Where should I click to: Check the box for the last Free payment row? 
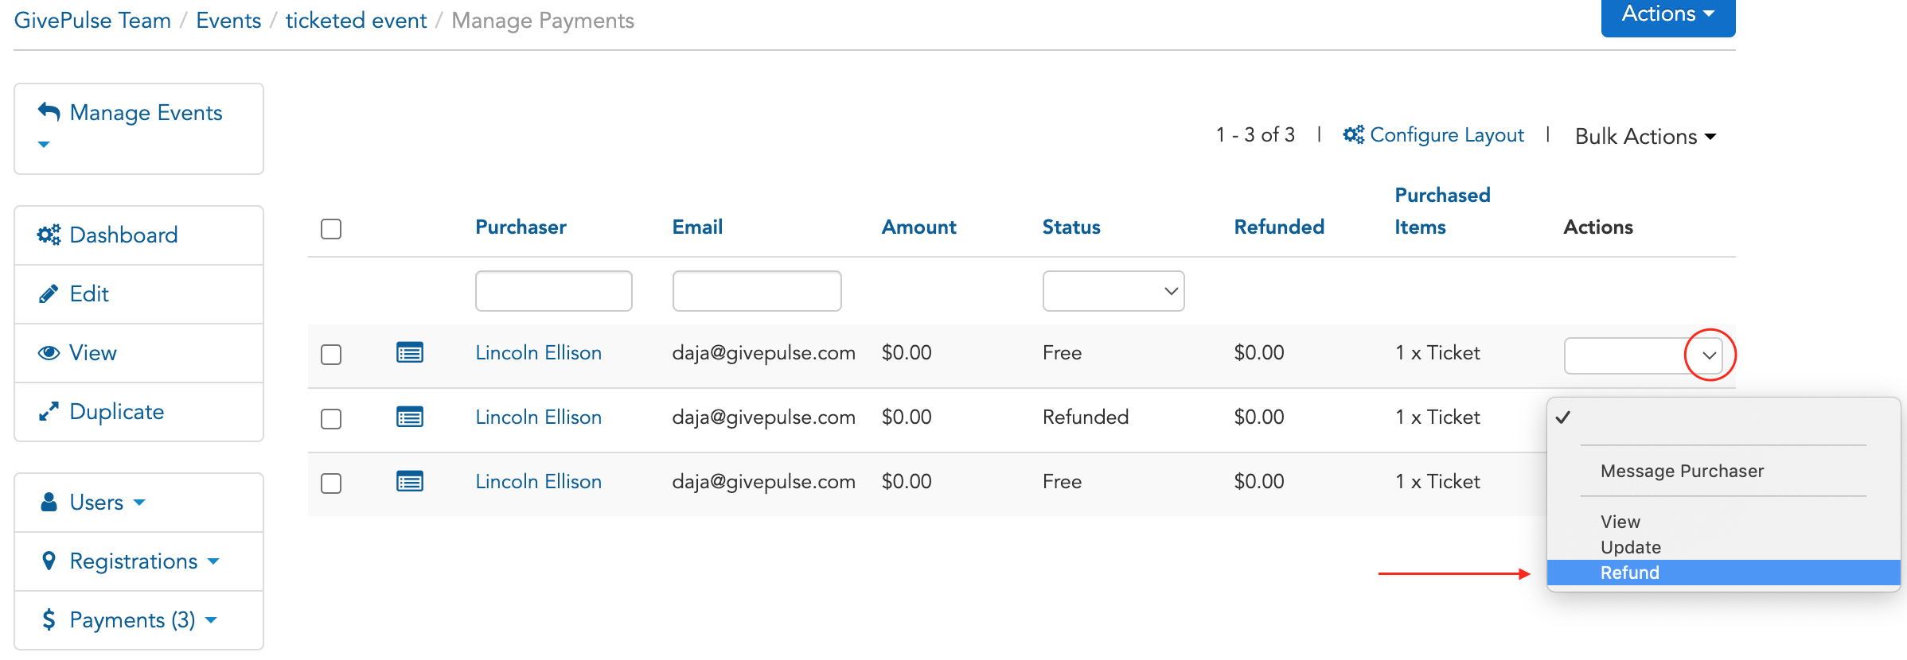pos(331,483)
